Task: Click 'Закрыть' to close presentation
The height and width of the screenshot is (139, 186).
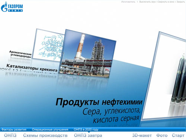Action: click(181, 2)
